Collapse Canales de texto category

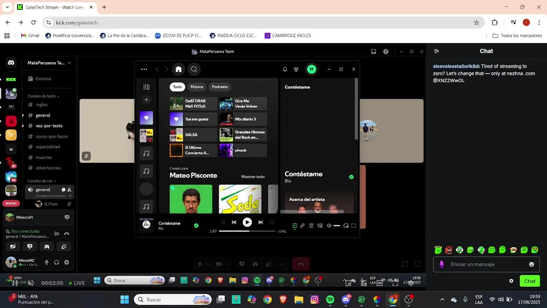click(43, 96)
